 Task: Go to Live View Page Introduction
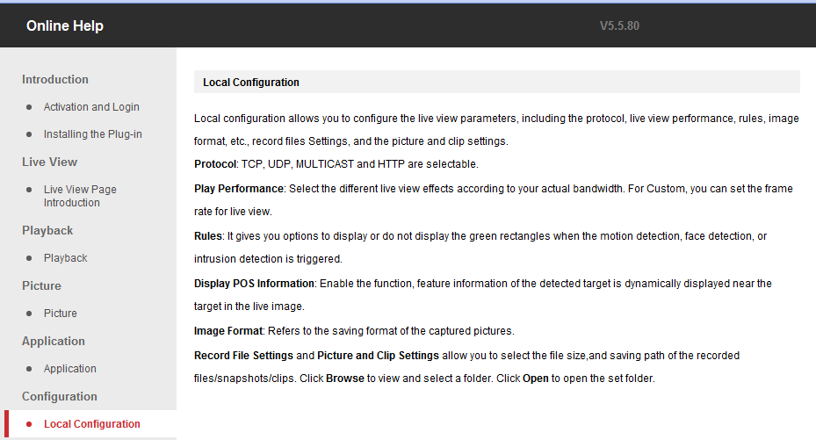pyautogui.click(x=80, y=196)
